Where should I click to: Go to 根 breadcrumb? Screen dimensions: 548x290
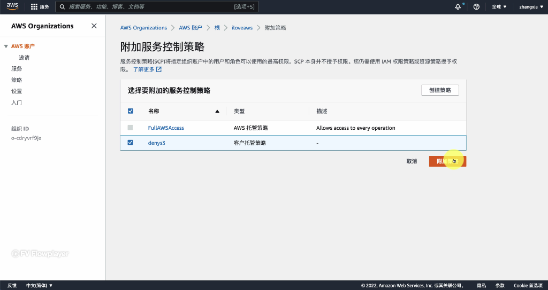[217, 28]
